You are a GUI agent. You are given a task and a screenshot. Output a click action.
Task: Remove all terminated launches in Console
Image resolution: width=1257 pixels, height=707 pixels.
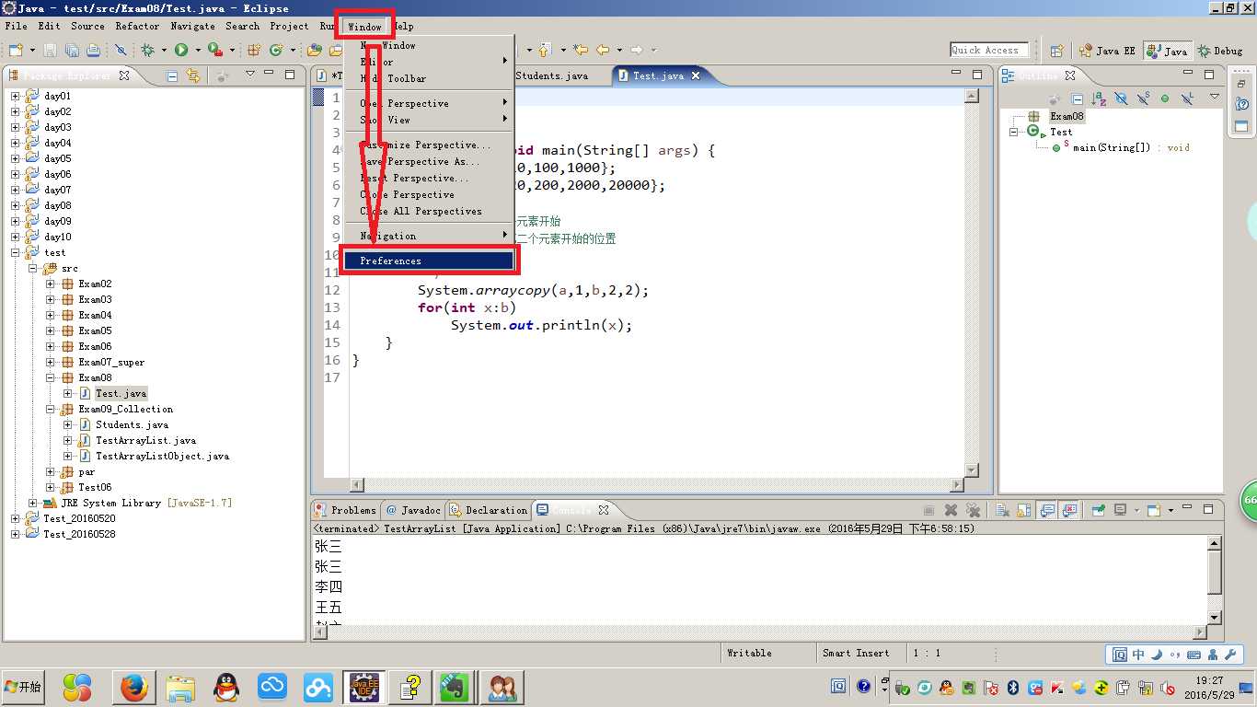coord(973,510)
